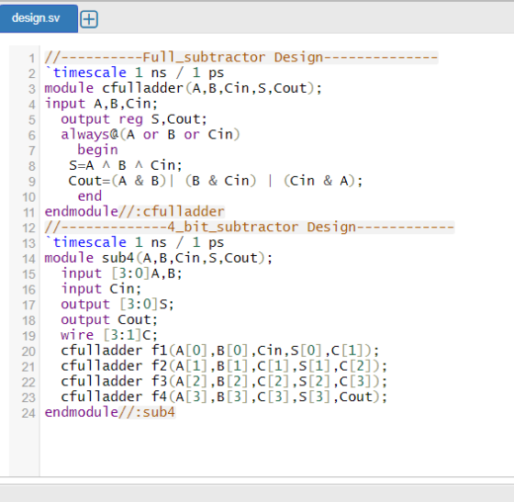Click line 'output [3:0]S;'
Viewport: 514px width, 502px height.
pos(117,304)
